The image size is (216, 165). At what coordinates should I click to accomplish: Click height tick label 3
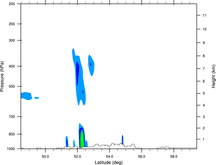pyautogui.click(x=204, y=117)
